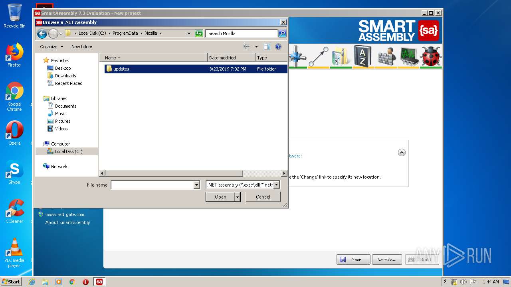Click the green refresh icon beside address bar
The height and width of the screenshot is (287, 511).
[x=199, y=33]
